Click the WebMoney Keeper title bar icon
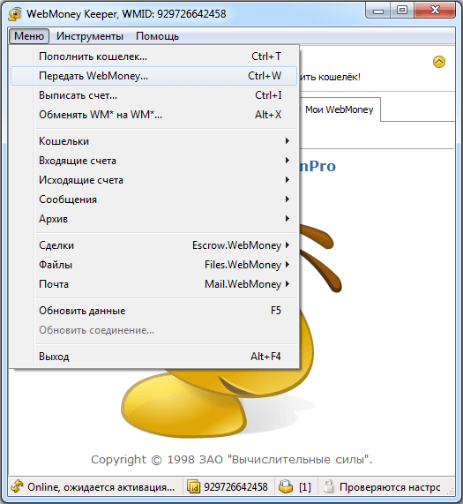Image resolution: width=463 pixels, height=504 pixels. click(15, 14)
